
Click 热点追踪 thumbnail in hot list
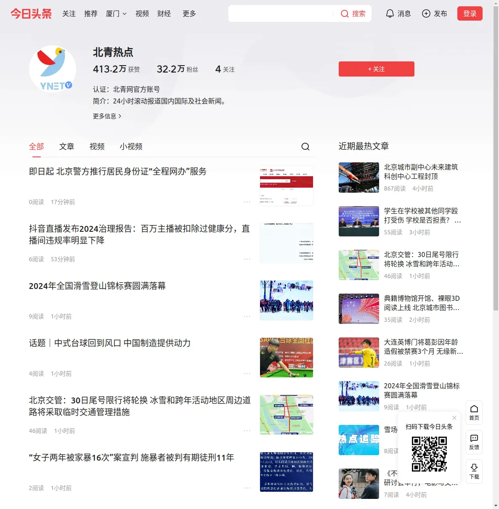pos(359,440)
